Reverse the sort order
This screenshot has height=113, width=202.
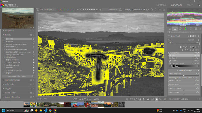(120, 10)
